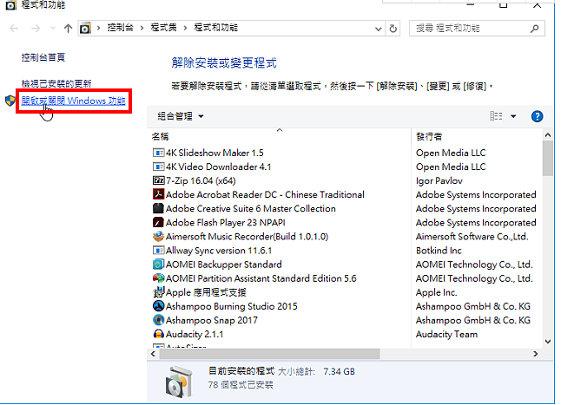The image size is (561, 405).
Task: Open the 控制台首頁 link
Action: [x=43, y=57]
